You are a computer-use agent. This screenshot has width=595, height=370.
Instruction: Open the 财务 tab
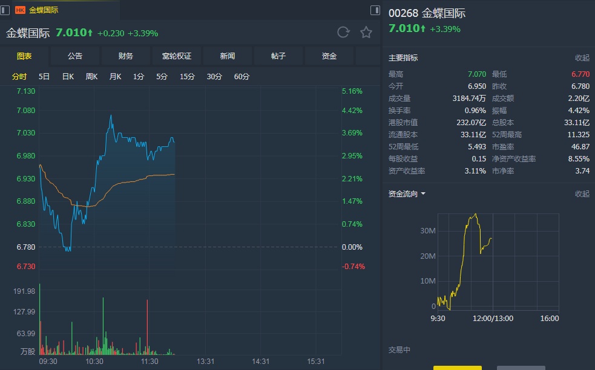(x=126, y=56)
